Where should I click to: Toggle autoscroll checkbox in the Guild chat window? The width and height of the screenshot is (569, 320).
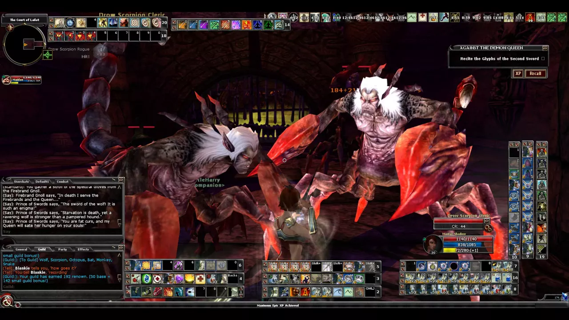click(120, 276)
